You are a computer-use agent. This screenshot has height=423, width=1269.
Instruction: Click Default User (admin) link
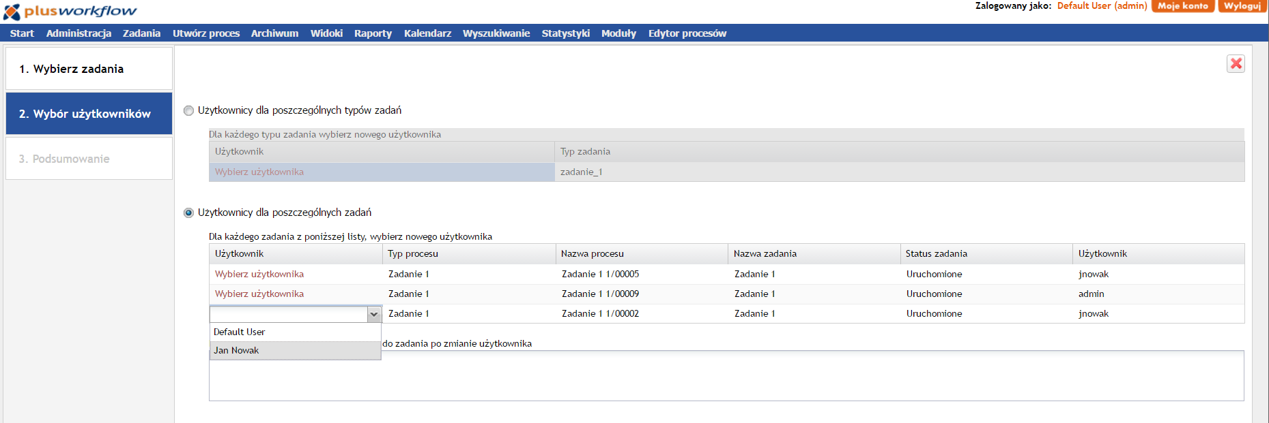(1102, 6)
